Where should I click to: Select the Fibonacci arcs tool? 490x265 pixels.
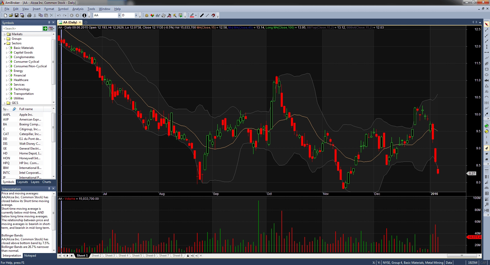487,188
